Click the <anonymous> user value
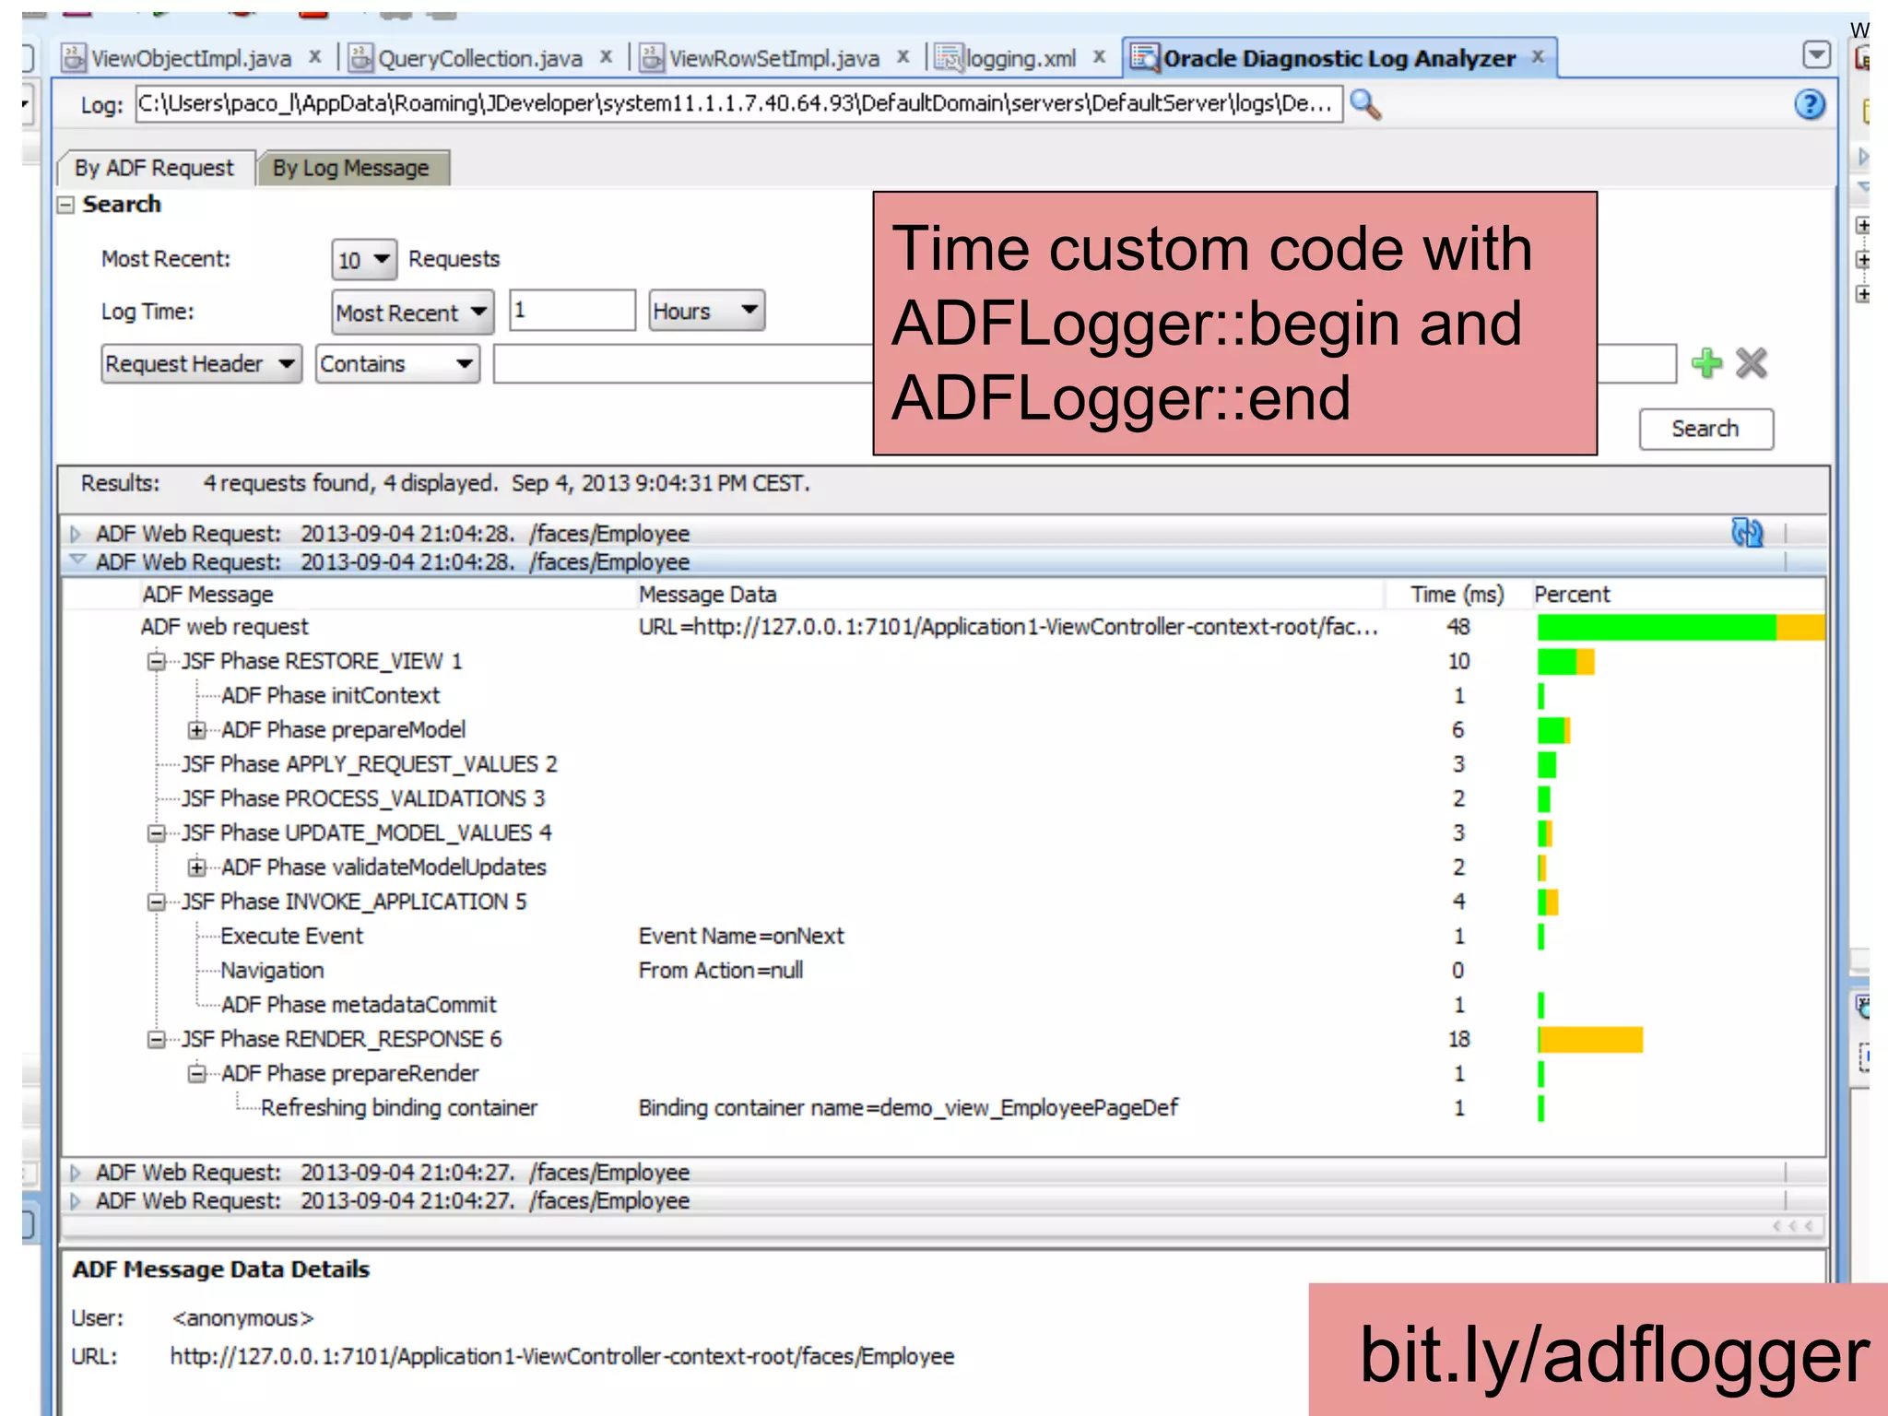Image resolution: width=1888 pixels, height=1416 pixels. coord(243,1319)
